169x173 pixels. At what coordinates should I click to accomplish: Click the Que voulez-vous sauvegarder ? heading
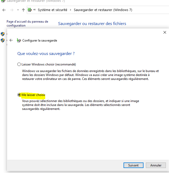[46, 54]
